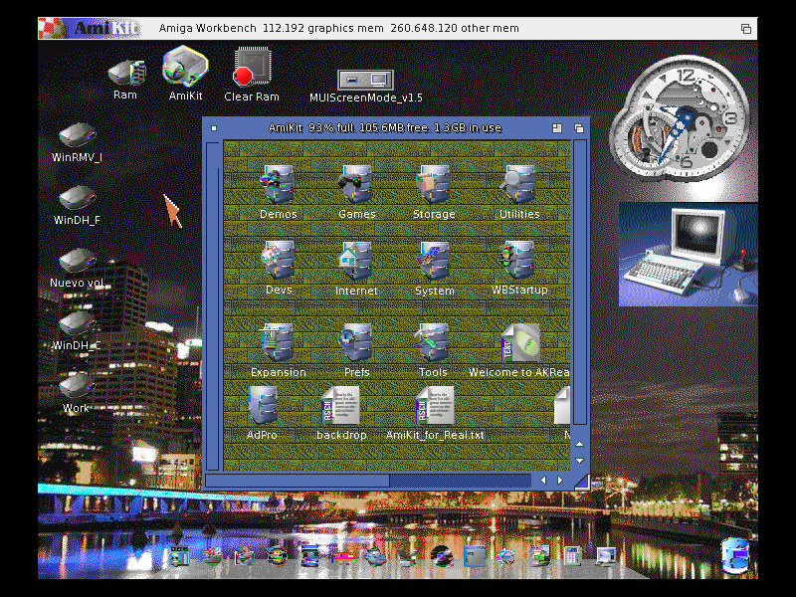Click the Amiga computer picture widget
Viewport: 796px width, 597px height.
(x=688, y=254)
